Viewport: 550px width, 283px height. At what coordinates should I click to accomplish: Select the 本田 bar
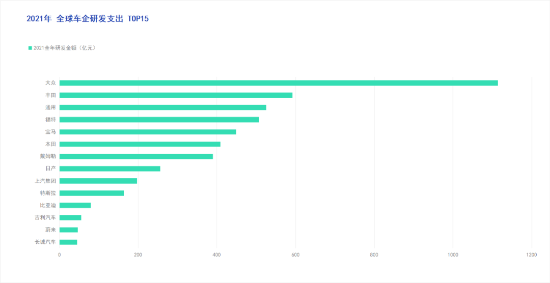tap(140, 144)
